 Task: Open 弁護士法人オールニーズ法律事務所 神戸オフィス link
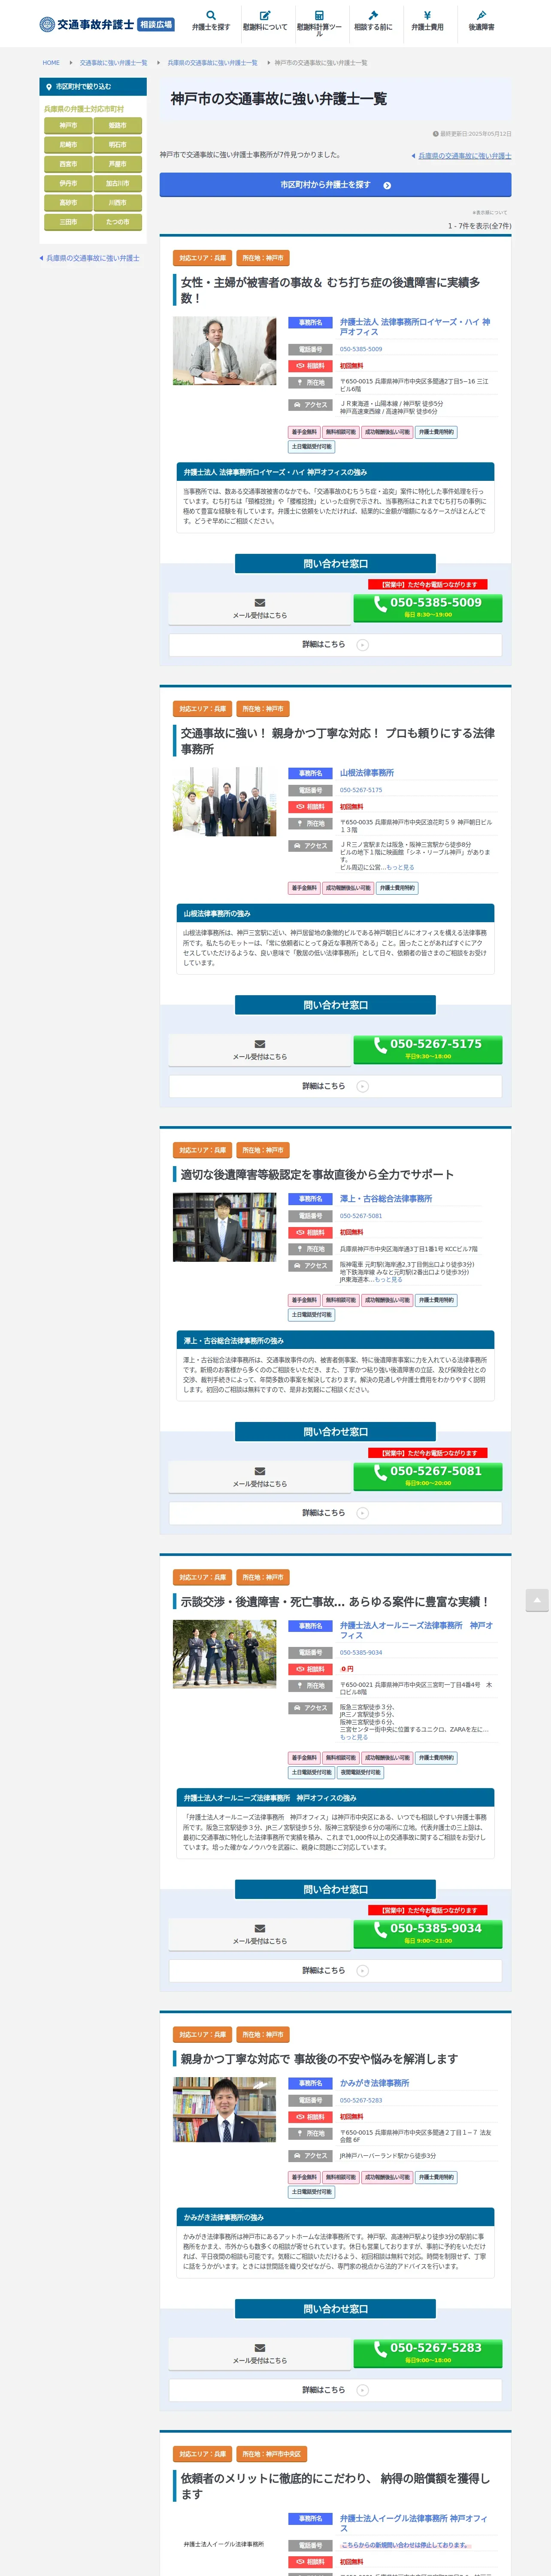click(416, 1630)
